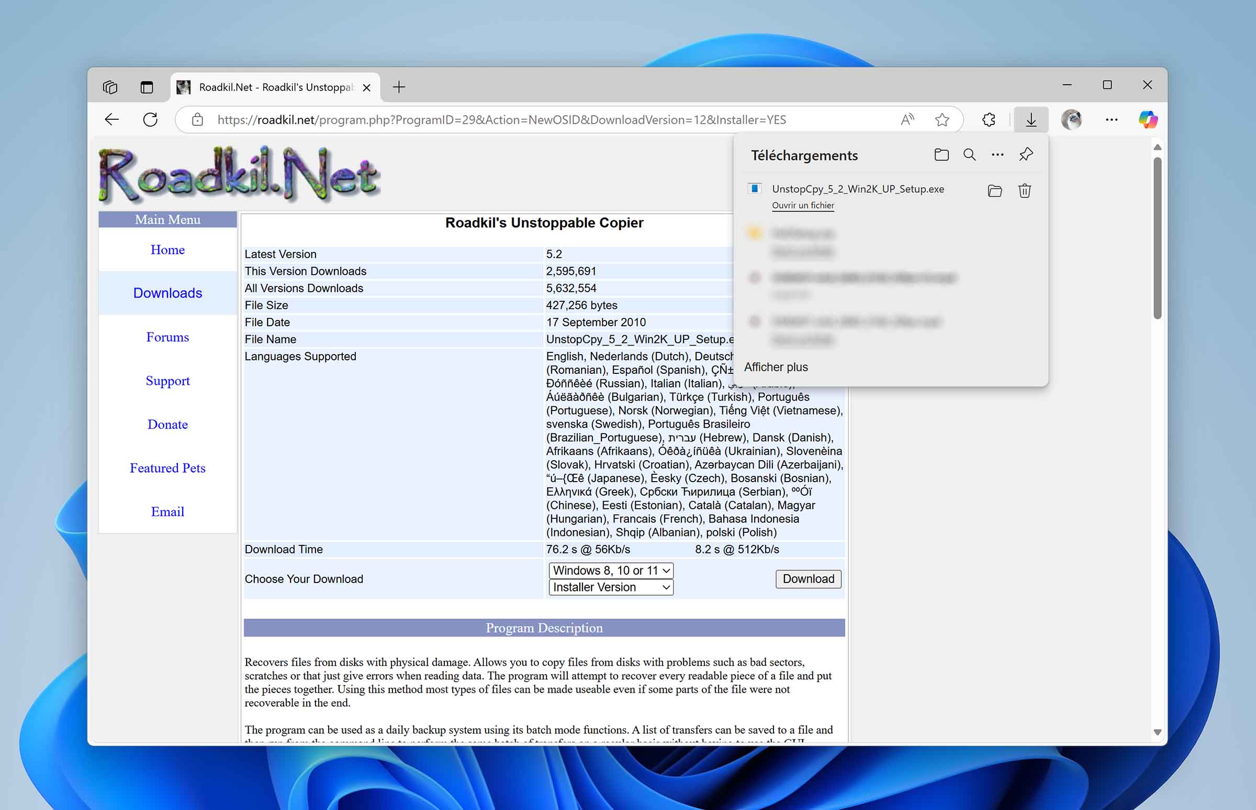Click the Téléchargements panel title
The height and width of the screenshot is (810, 1256).
(804, 155)
